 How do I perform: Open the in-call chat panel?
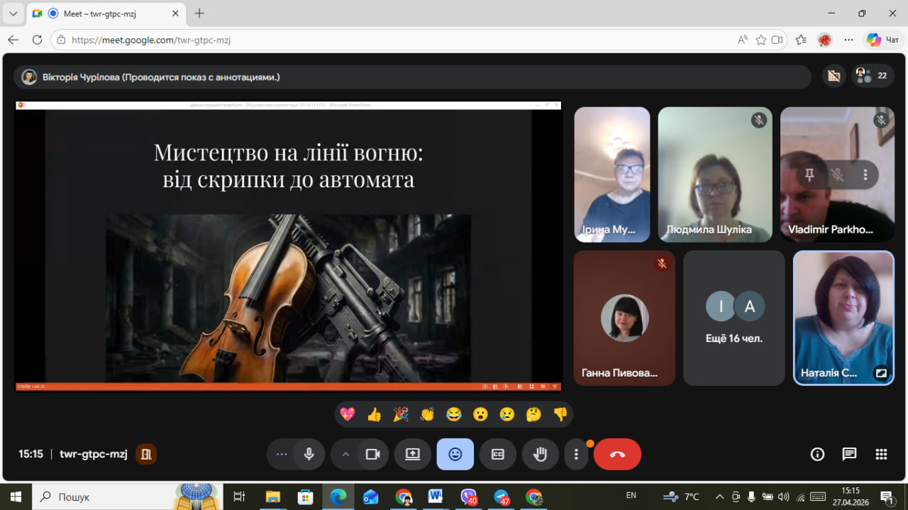849,455
